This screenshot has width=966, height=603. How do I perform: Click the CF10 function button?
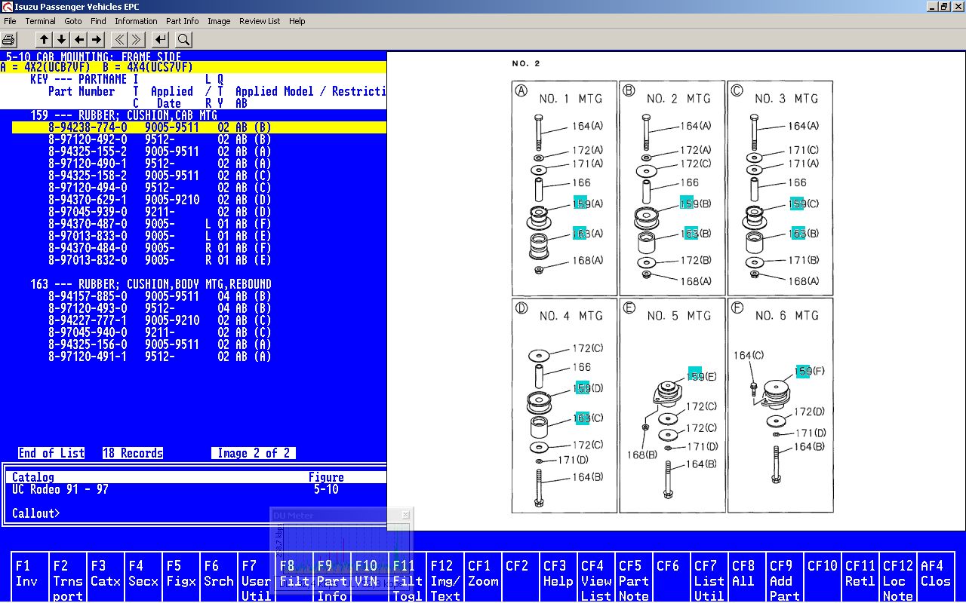[x=823, y=577]
